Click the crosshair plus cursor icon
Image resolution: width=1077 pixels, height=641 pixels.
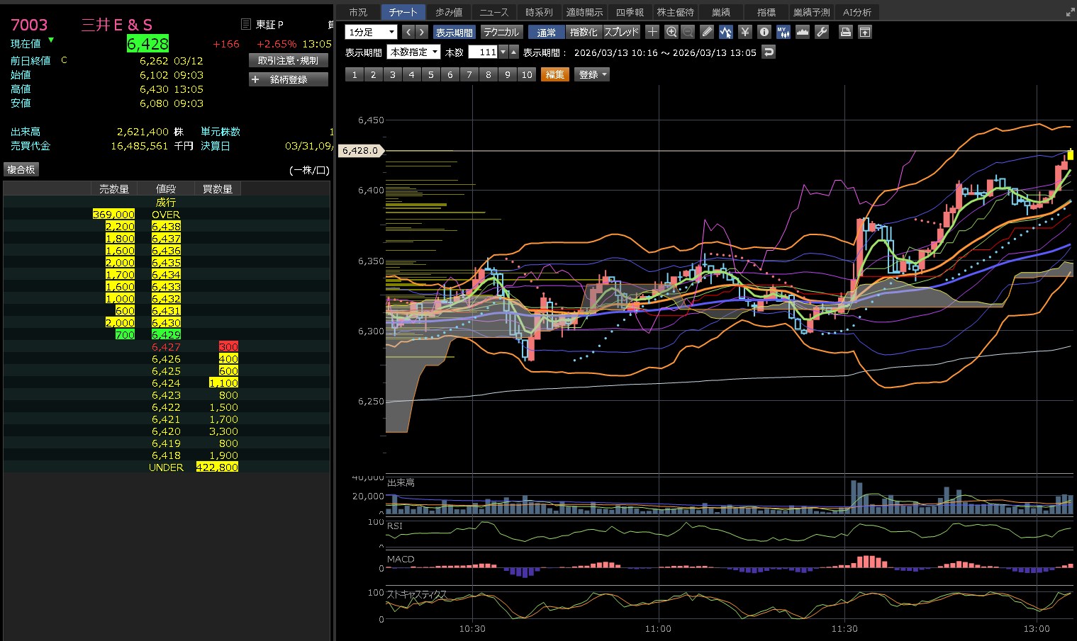[x=652, y=32]
